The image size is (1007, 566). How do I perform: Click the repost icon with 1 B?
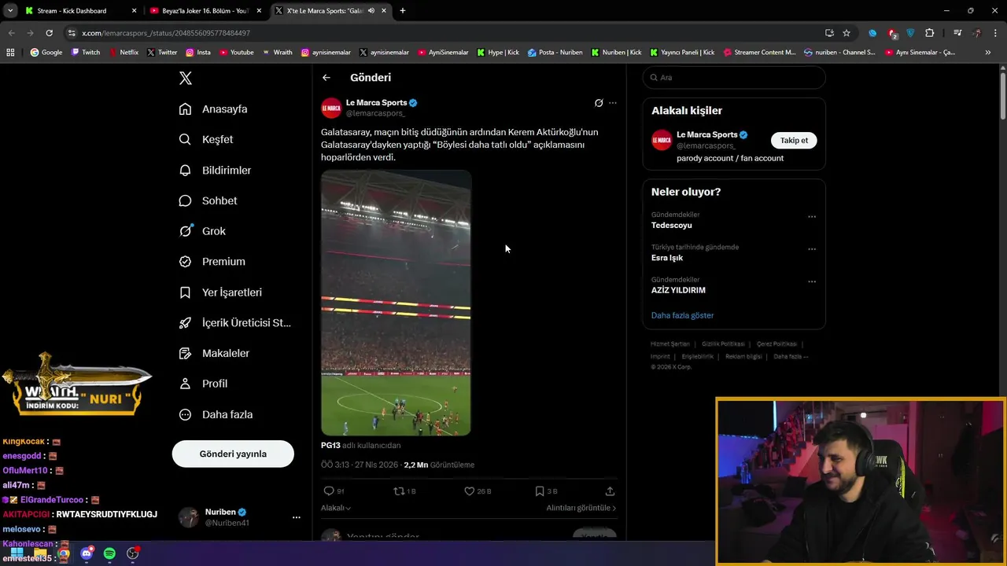pyautogui.click(x=399, y=491)
